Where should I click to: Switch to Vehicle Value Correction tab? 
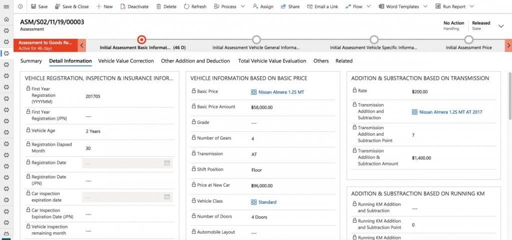click(126, 61)
